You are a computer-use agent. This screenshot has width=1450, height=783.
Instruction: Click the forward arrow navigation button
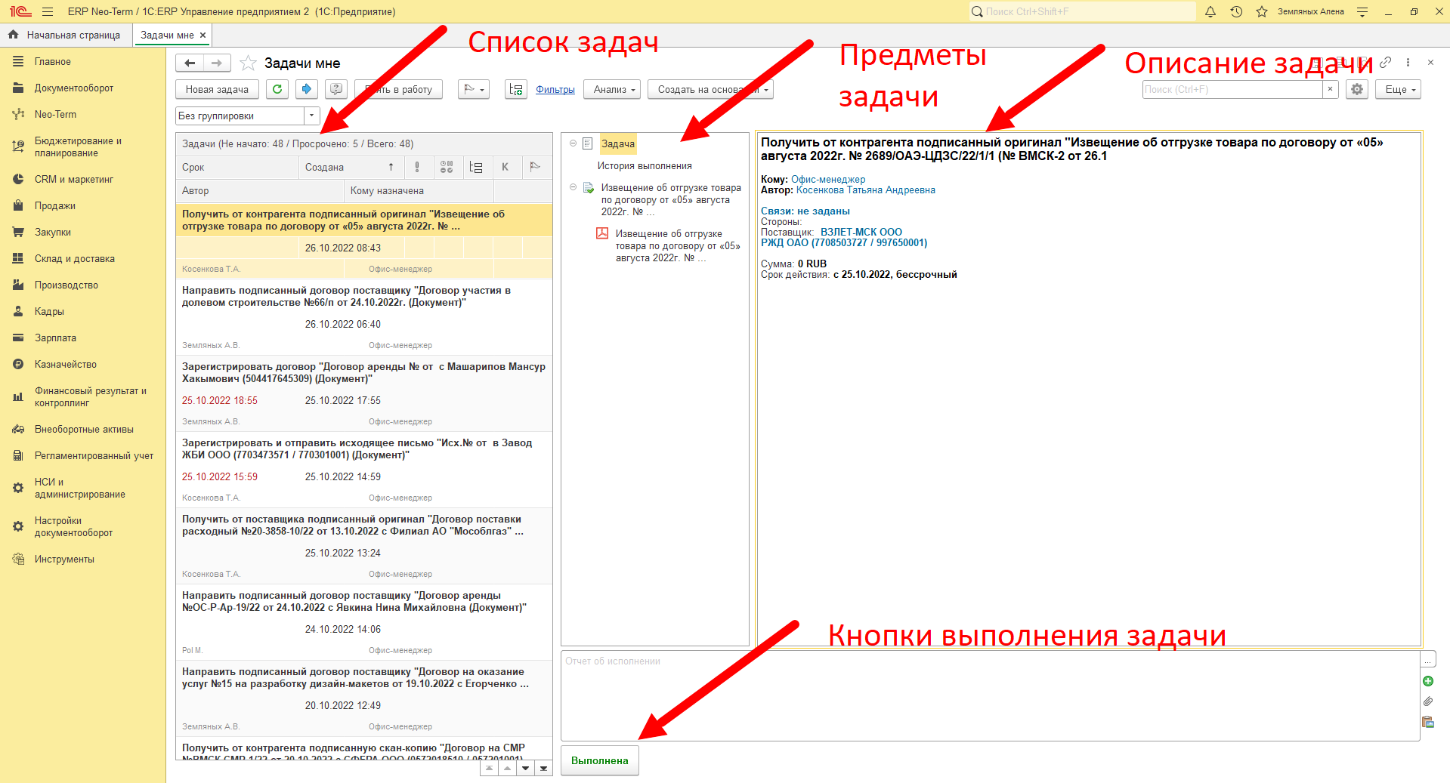(217, 63)
